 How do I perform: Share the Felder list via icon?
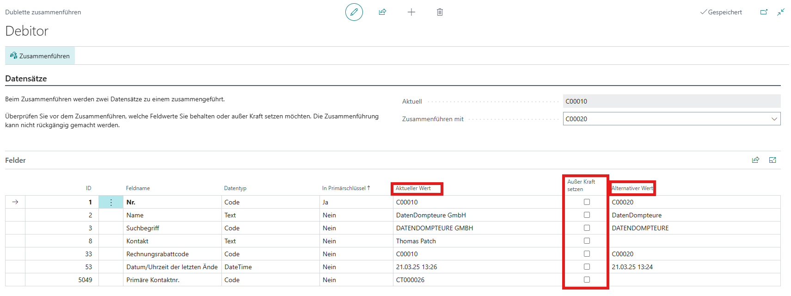click(x=755, y=160)
